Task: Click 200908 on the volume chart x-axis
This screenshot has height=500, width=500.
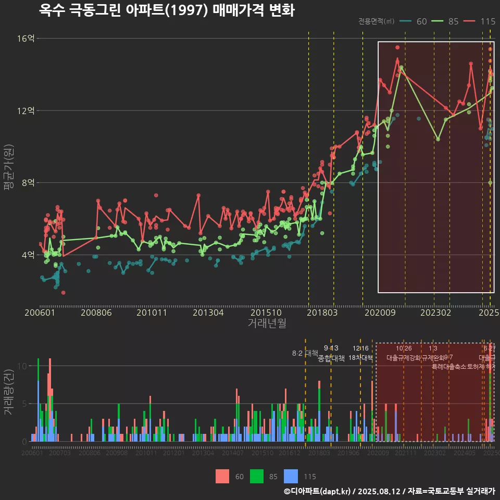Action: tap(117, 453)
